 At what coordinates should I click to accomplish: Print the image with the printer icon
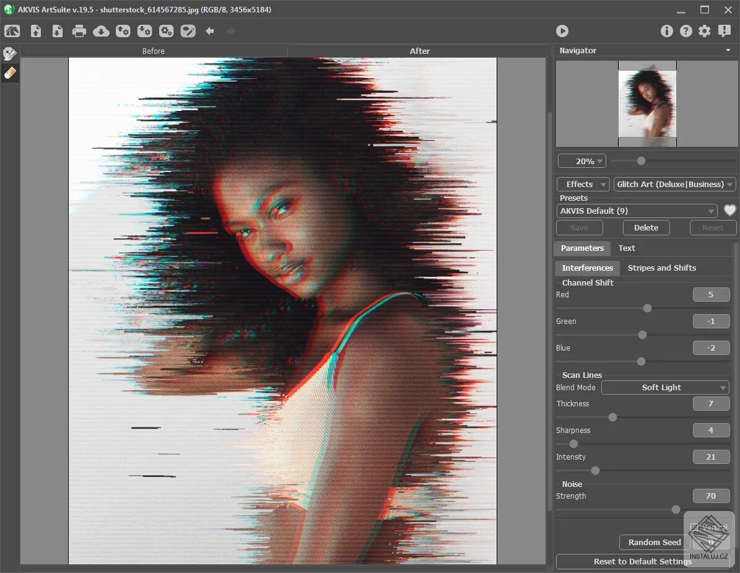point(79,31)
